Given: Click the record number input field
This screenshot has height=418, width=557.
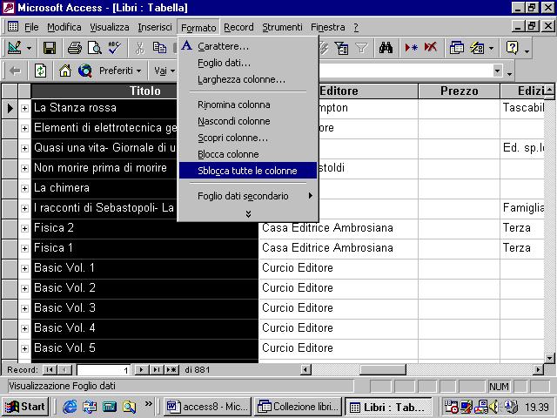Looking at the screenshot, I should click(x=104, y=369).
